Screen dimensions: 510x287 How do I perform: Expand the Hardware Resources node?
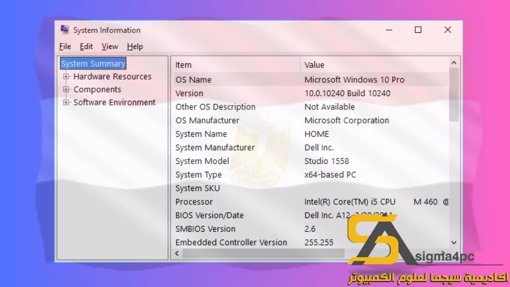(x=66, y=77)
